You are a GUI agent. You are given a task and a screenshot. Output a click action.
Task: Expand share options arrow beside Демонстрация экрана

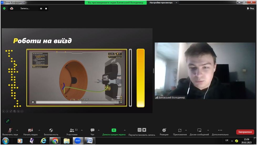point(125,130)
